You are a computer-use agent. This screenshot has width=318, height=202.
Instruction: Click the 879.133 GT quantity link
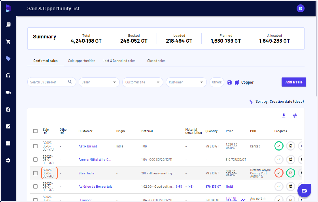click(x=213, y=187)
